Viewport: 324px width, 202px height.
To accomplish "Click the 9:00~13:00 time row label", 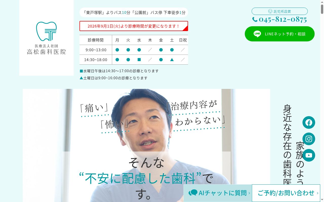I will click(96, 50).
